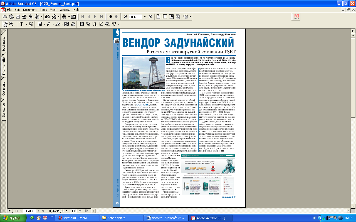Click the Go to Previous View arrow
The image size is (356, 222).
coord(110,17)
